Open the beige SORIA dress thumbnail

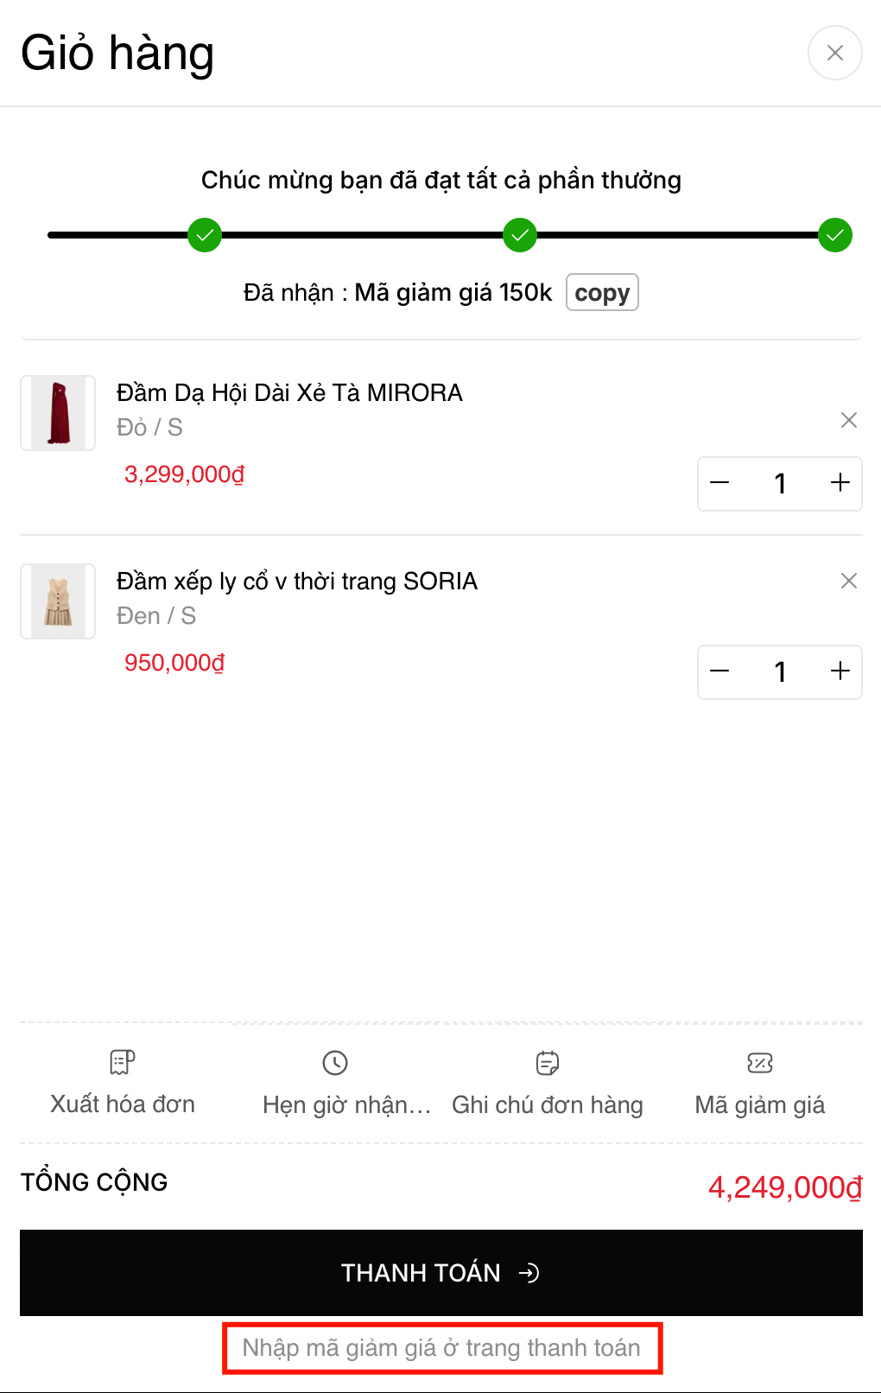[x=58, y=601]
